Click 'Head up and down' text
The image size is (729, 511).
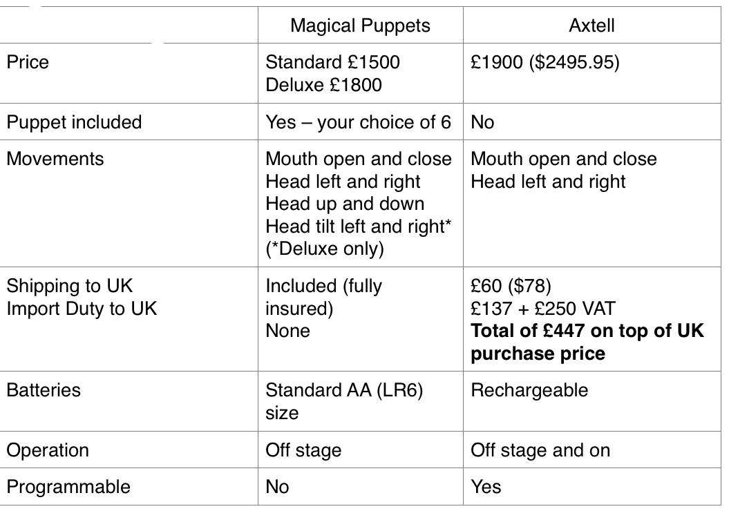[345, 204]
